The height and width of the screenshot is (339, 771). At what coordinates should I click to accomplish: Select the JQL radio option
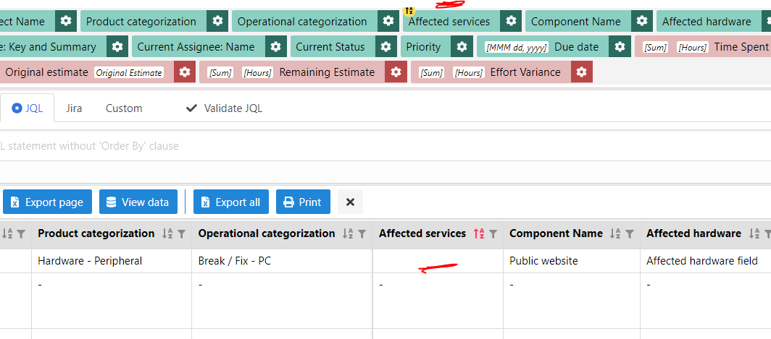coord(17,108)
